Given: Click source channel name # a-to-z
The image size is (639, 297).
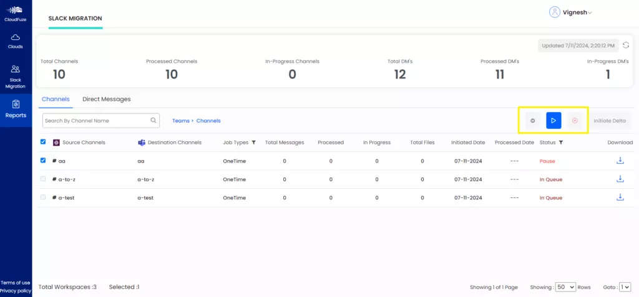Looking at the screenshot, I should [x=64, y=179].
